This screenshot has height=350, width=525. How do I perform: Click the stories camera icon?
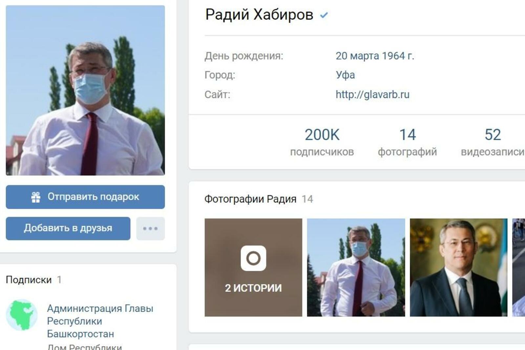click(253, 258)
